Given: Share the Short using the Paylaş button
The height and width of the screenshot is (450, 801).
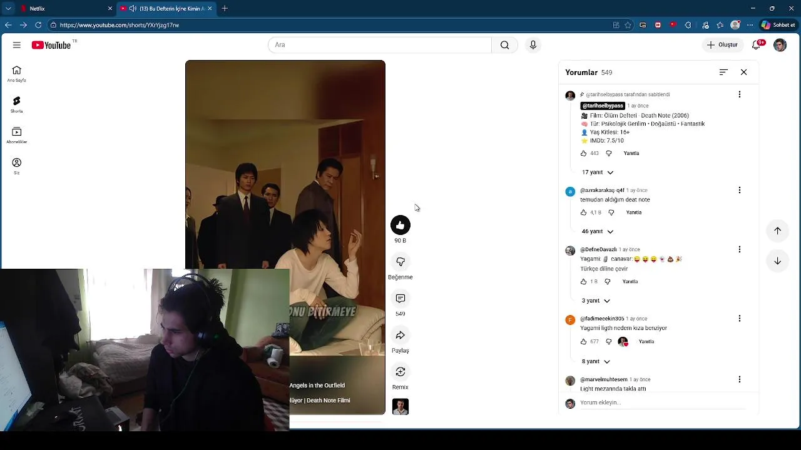Looking at the screenshot, I should 400,335.
